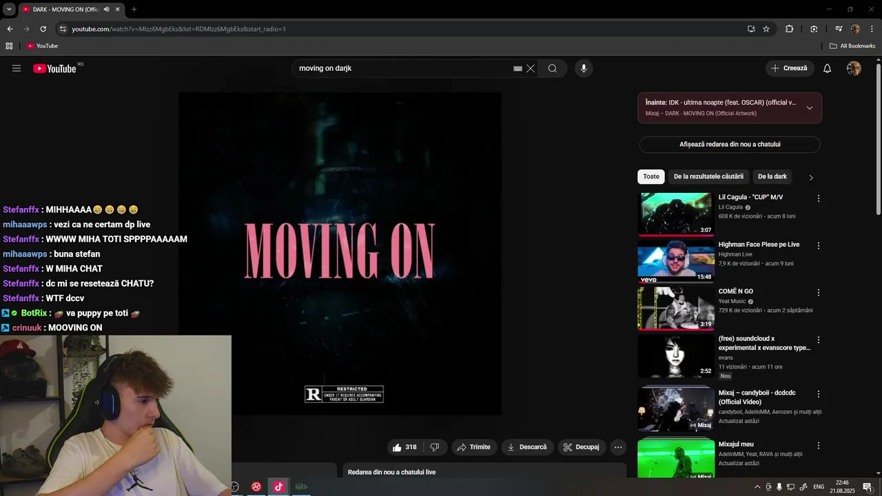Like the video with thumbs up

404,447
